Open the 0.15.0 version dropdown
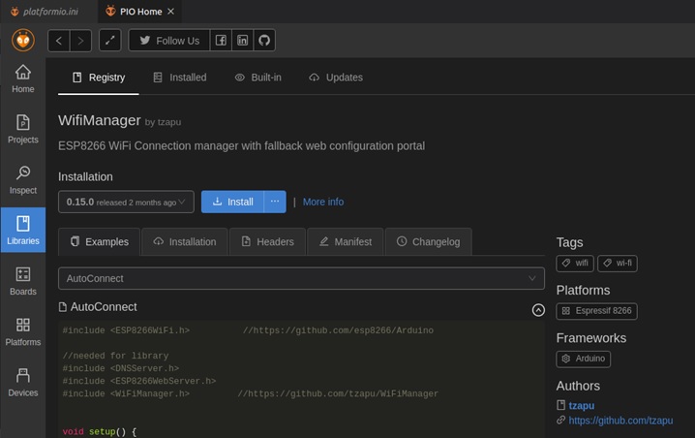The width and height of the screenshot is (695, 438). pos(126,202)
